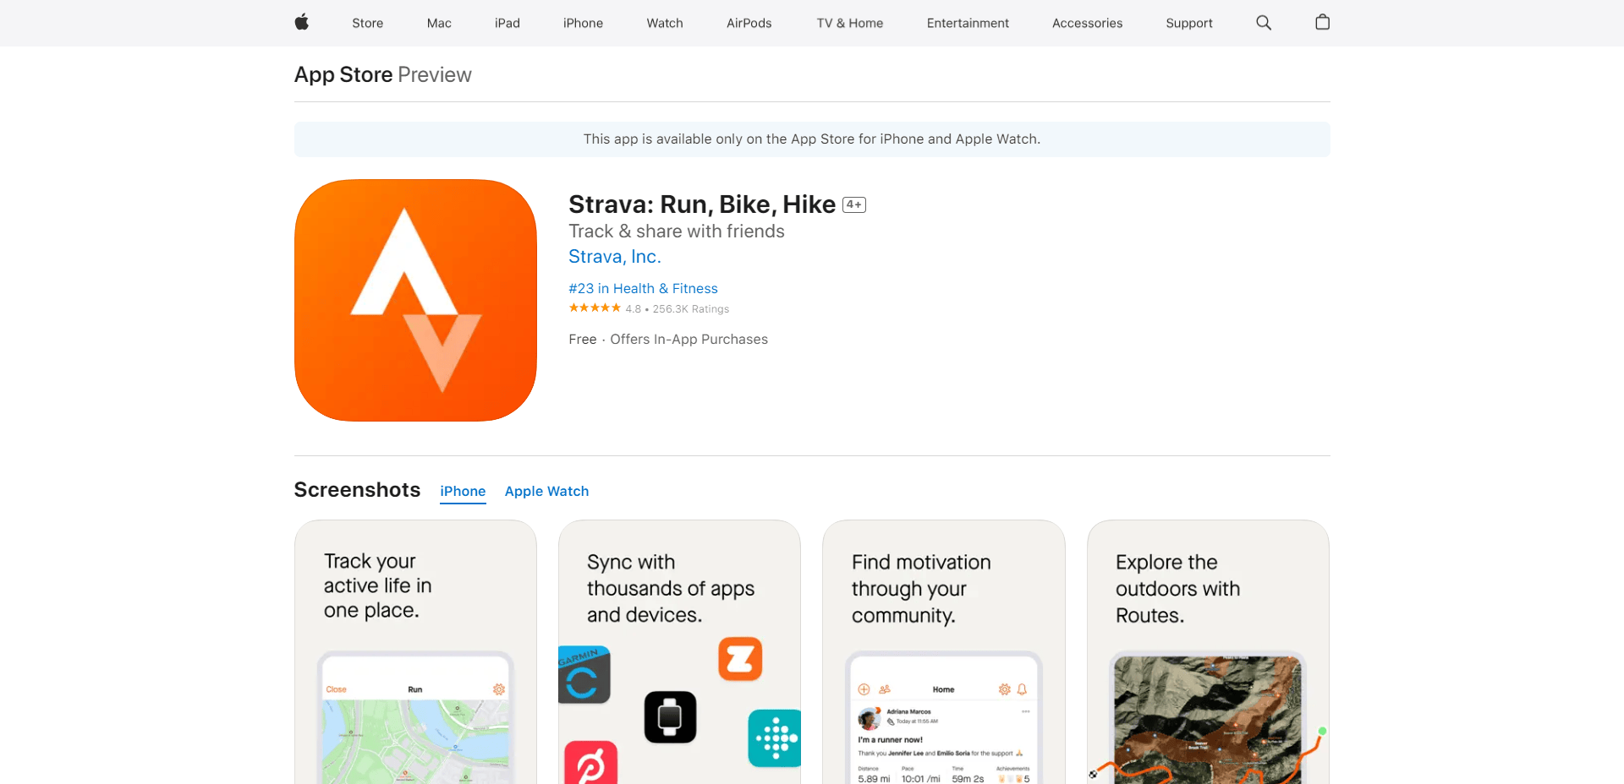Click Track & share with friends subtitle

tap(677, 231)
